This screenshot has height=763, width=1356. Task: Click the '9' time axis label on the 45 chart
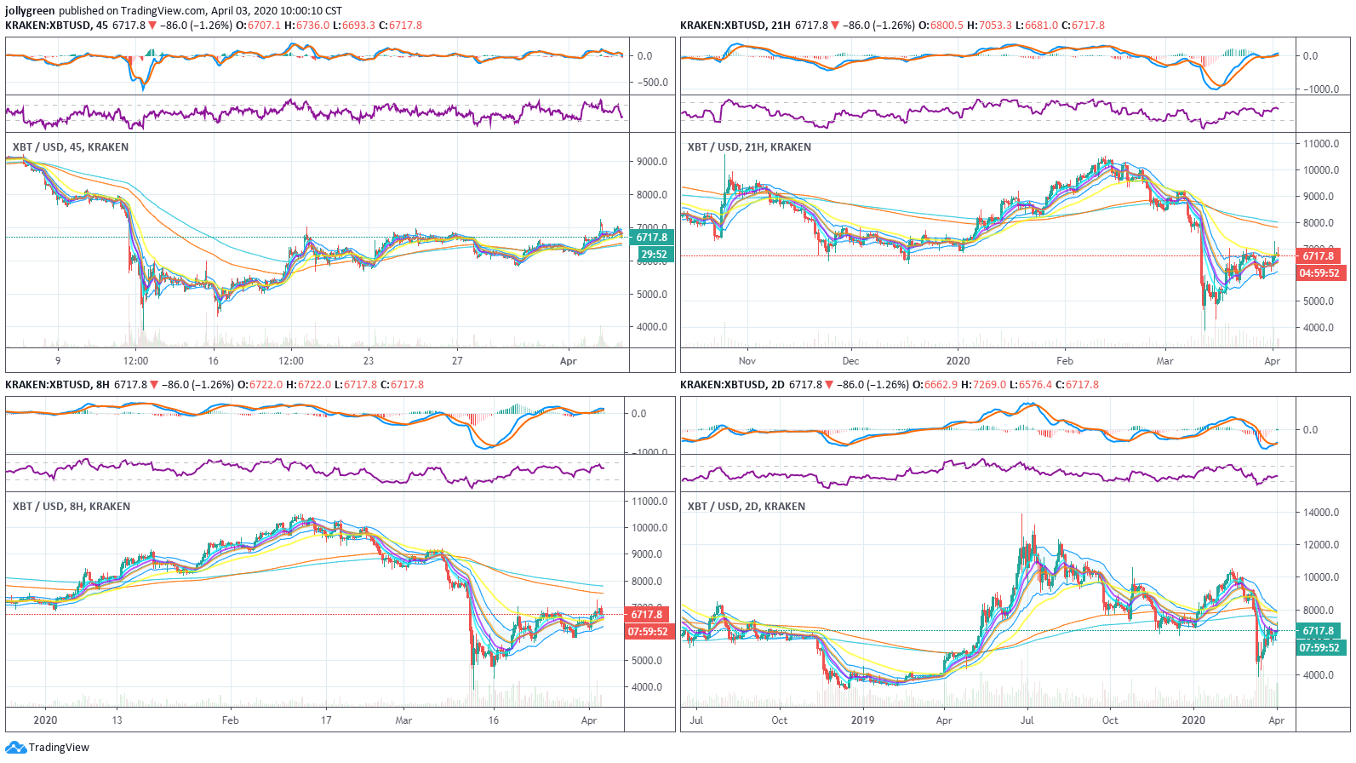pos(58,361)
